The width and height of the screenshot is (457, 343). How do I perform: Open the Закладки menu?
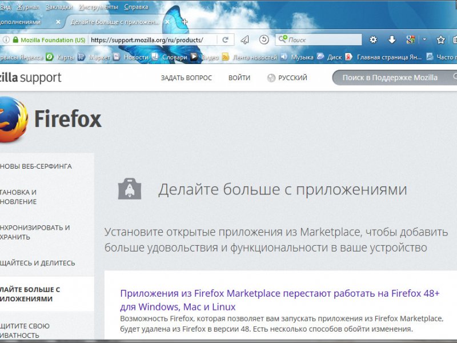coord(59,7)
